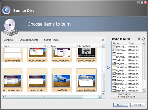Navigate to Shared Documents breadcrumb
The image size is (148, 110).
click(x=29, y=40)
